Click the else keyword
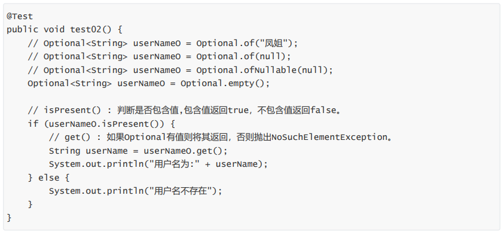This screenshot has width=504, height=235. pyautogui.click(x=49, y=178)
